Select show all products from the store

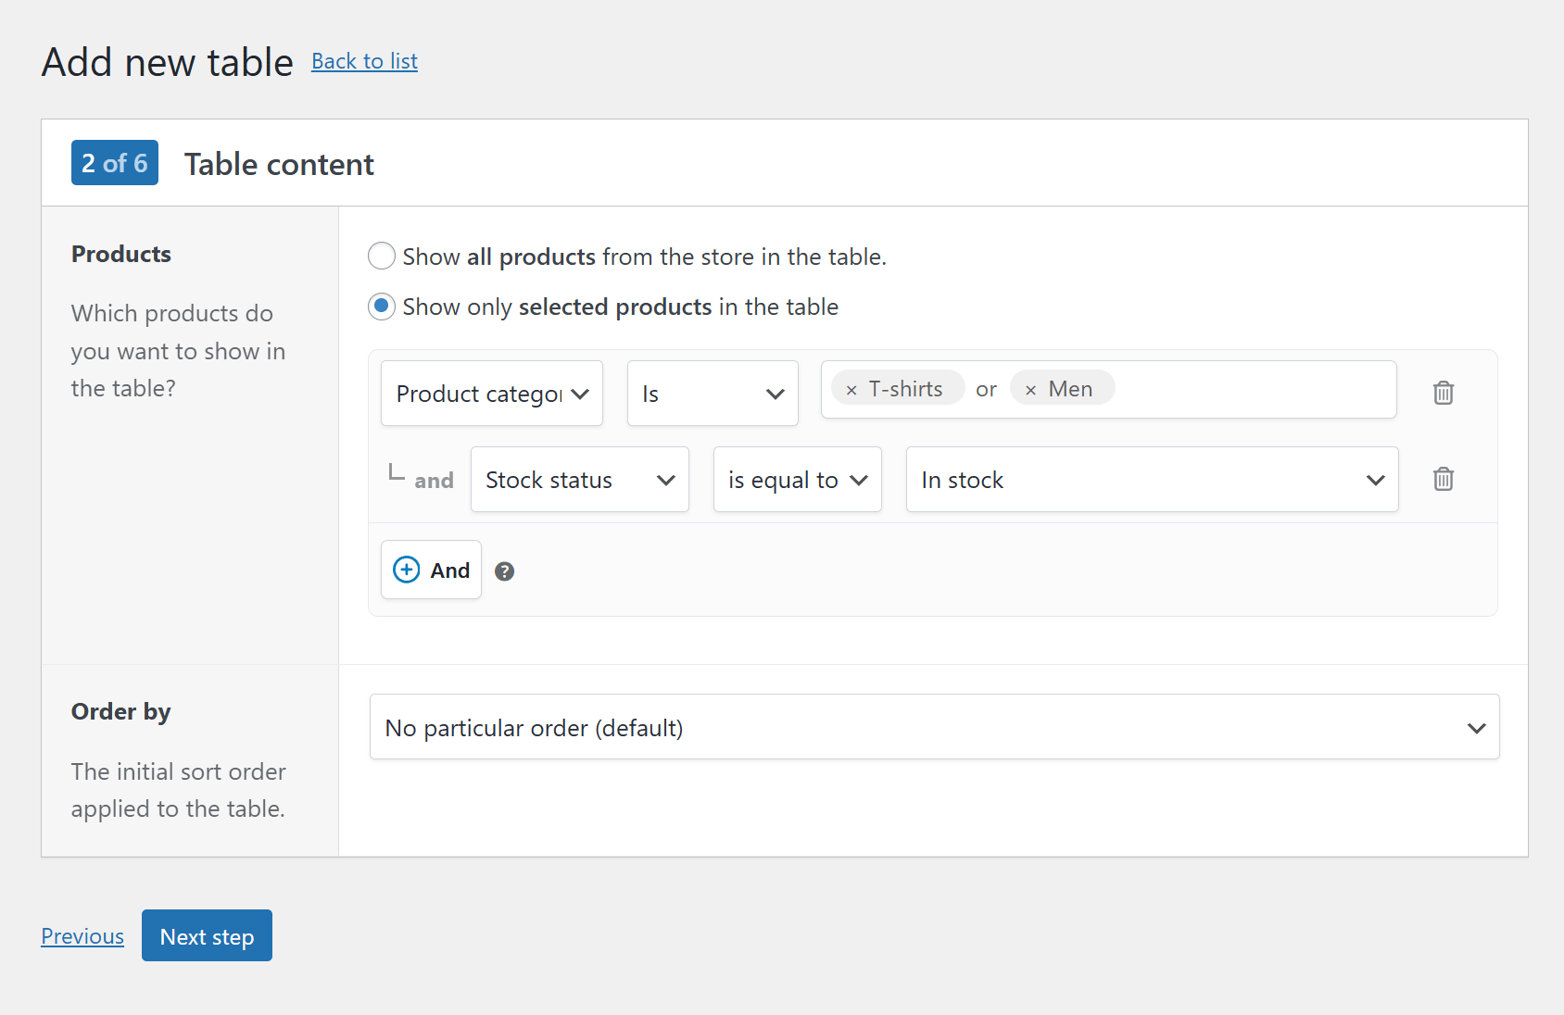381,256
